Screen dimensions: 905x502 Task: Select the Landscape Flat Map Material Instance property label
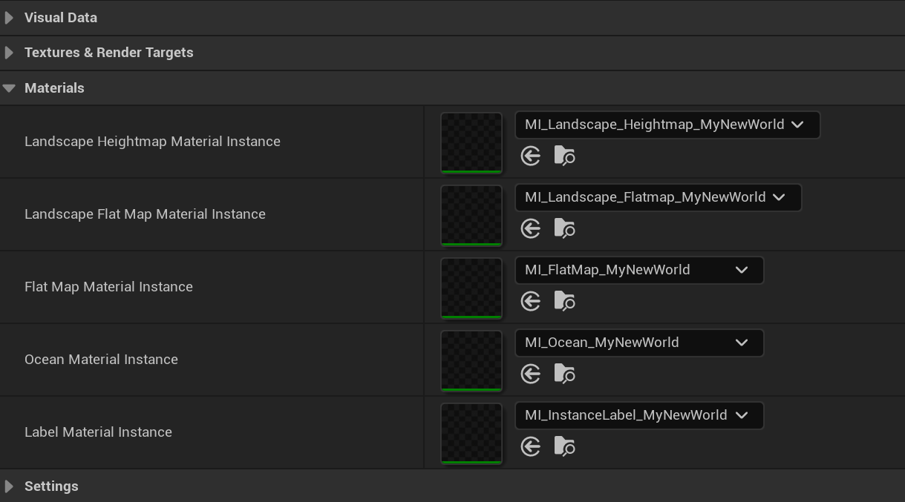click(145, 214)
